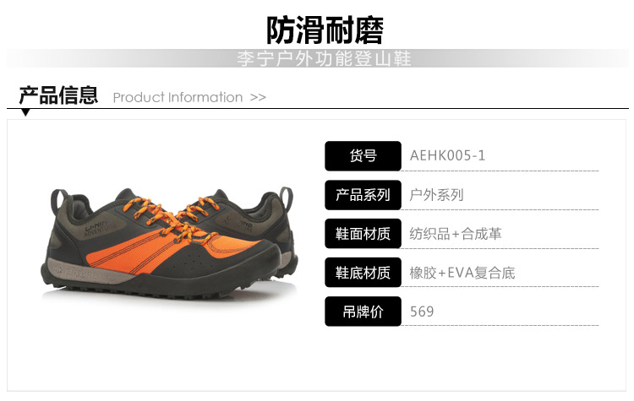Image resolution: width=634 pixels, height=401 pixels.
Task: Click the 李宁户外功能登山鞋 subtitle banner
Action: [324, 58]
